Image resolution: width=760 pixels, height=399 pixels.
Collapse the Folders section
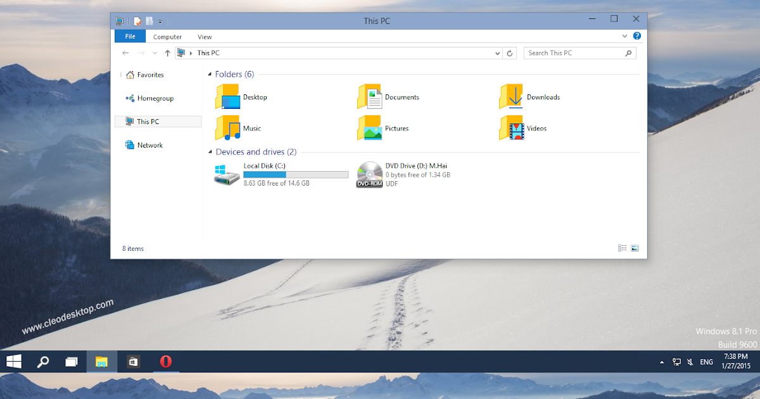click(x=210, y=74)
